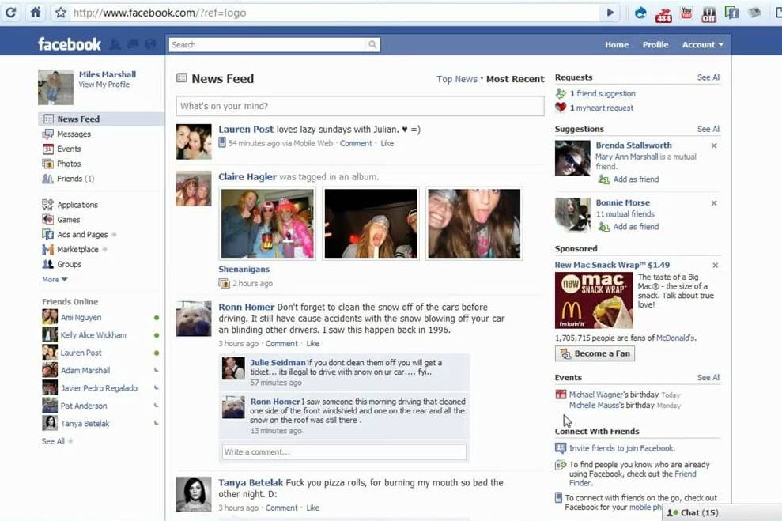Click the messages icon in header
The width and height of the screenshot is (782, 521).
pyautogui.click(x=133, y=44)
